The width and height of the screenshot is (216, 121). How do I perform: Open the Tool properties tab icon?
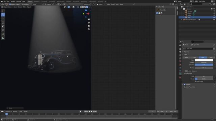click(180, 45)
